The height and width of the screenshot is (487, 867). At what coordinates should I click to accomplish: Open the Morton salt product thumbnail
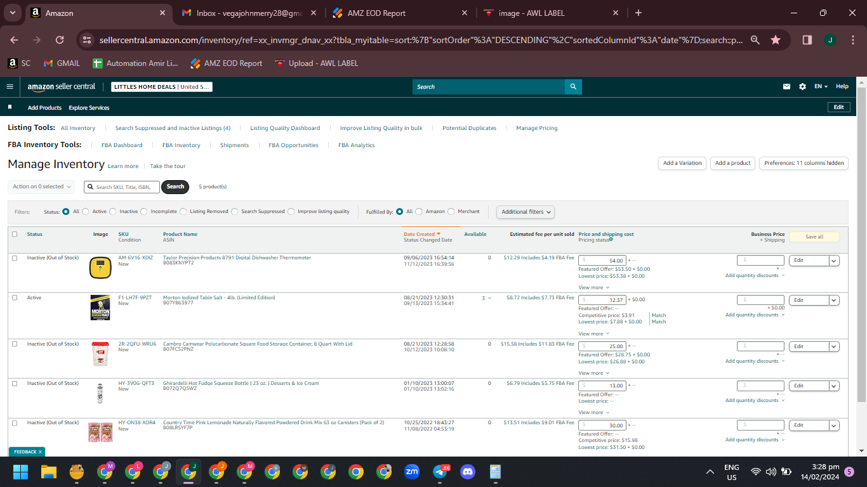[100, 308]
